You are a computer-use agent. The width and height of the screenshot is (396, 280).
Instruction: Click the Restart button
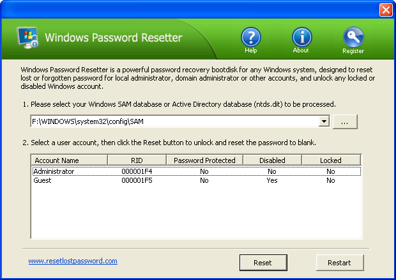(340, 263)
